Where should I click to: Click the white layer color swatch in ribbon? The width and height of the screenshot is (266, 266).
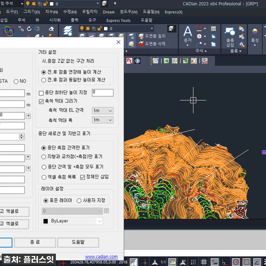(x=106, y=29)
